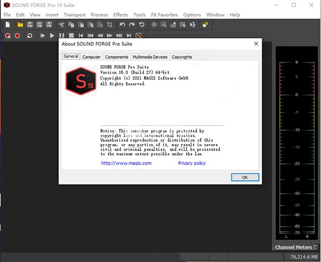The image size is (321, 262).
Task: Open the Insert menu
Action: 52,15
